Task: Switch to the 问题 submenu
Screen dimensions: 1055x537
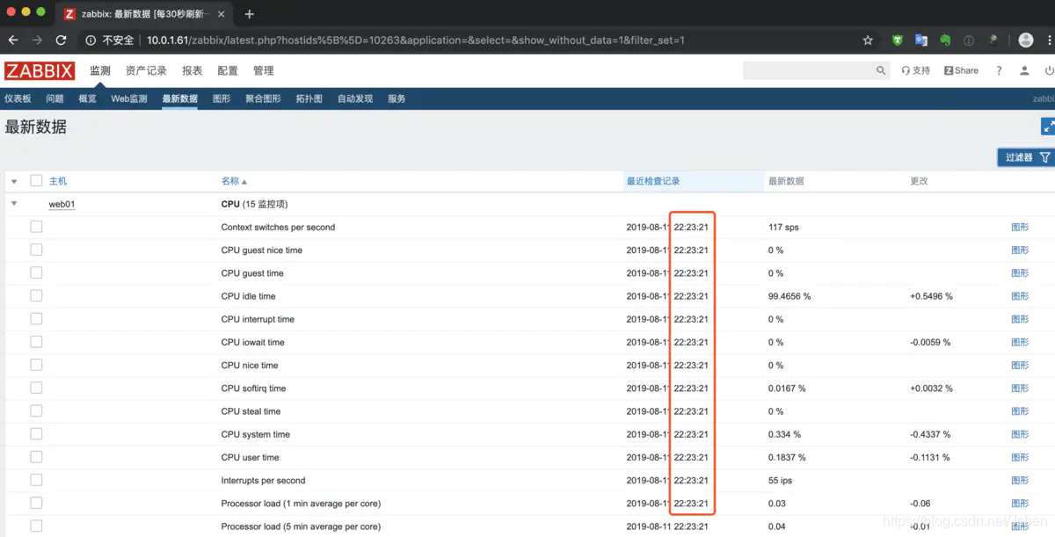Action: [x=55, y=99]
